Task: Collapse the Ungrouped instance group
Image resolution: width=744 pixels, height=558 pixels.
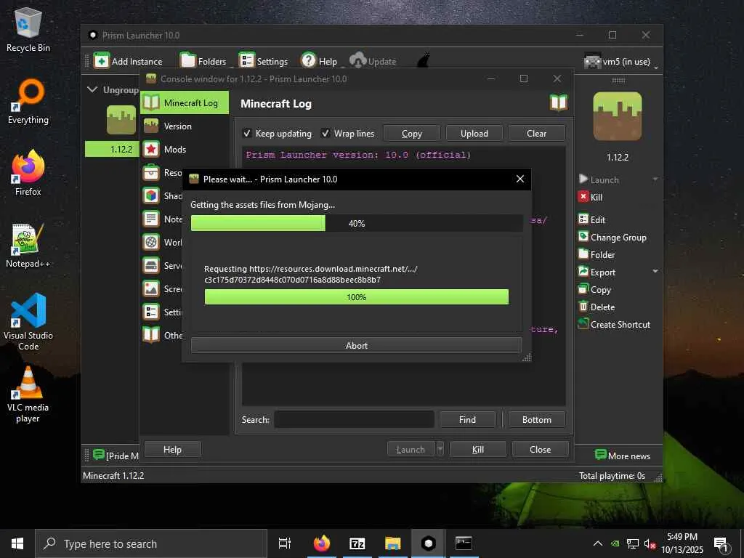Action: point(92,89)
